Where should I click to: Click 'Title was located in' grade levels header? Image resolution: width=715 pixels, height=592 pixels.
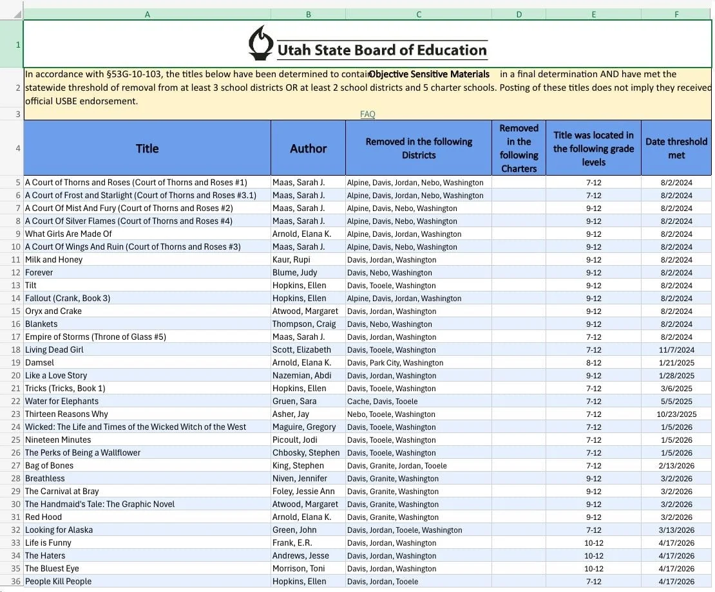pyautogui.click(x=594, y=148)
